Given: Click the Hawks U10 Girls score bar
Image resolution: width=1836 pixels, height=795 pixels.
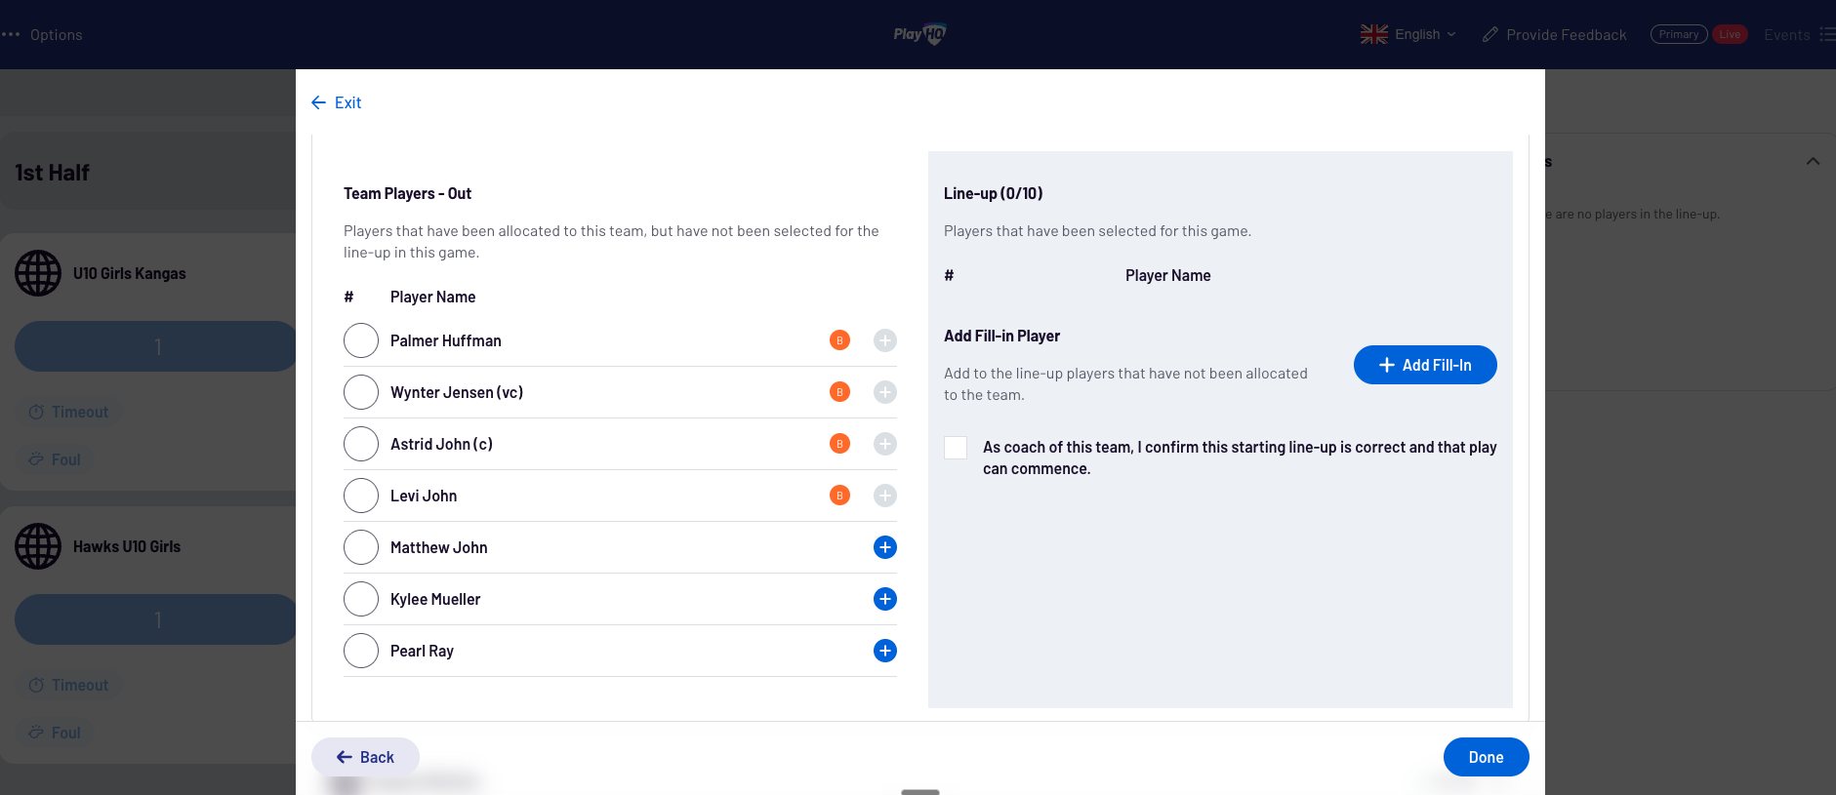Looking at the screenshot, I should tap(156, 619).
